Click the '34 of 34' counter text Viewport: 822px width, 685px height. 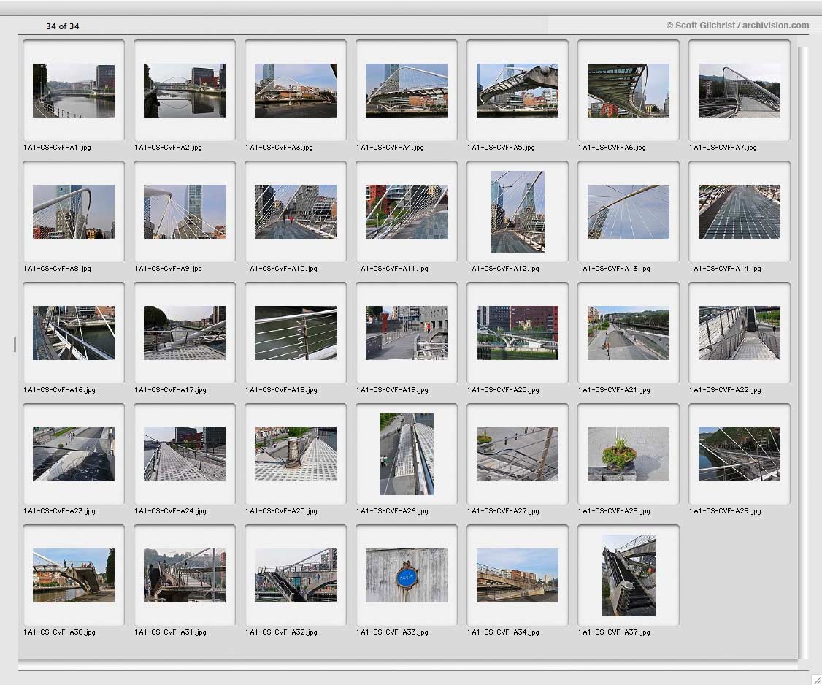pos(62,26)
